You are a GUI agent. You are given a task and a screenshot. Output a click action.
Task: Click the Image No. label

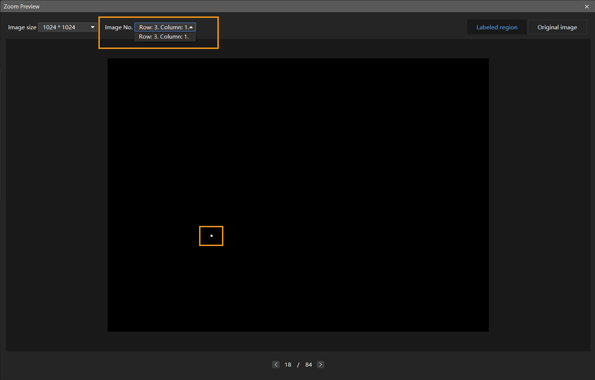119,27
